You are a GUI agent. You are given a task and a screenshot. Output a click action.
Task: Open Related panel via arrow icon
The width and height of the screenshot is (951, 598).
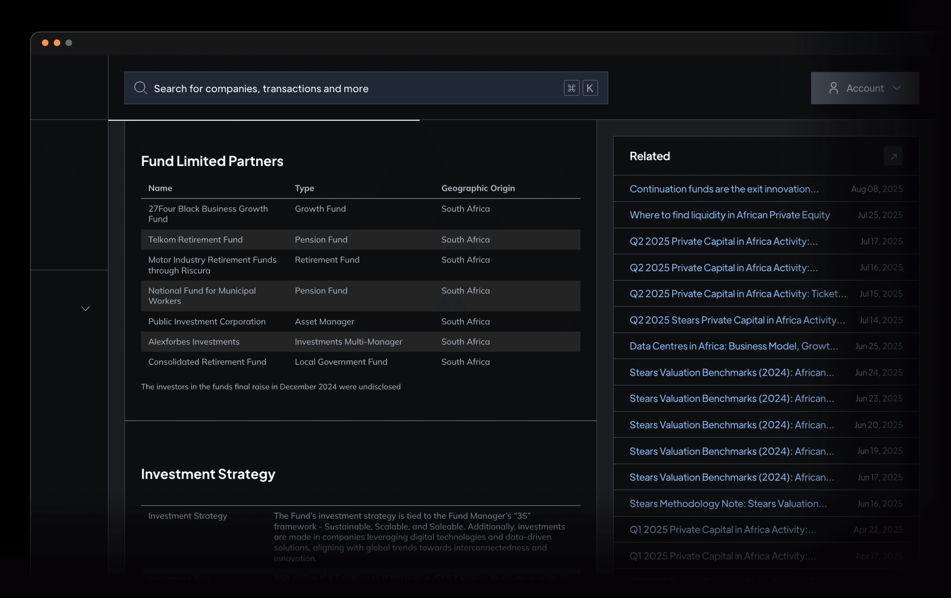(893, 156)
